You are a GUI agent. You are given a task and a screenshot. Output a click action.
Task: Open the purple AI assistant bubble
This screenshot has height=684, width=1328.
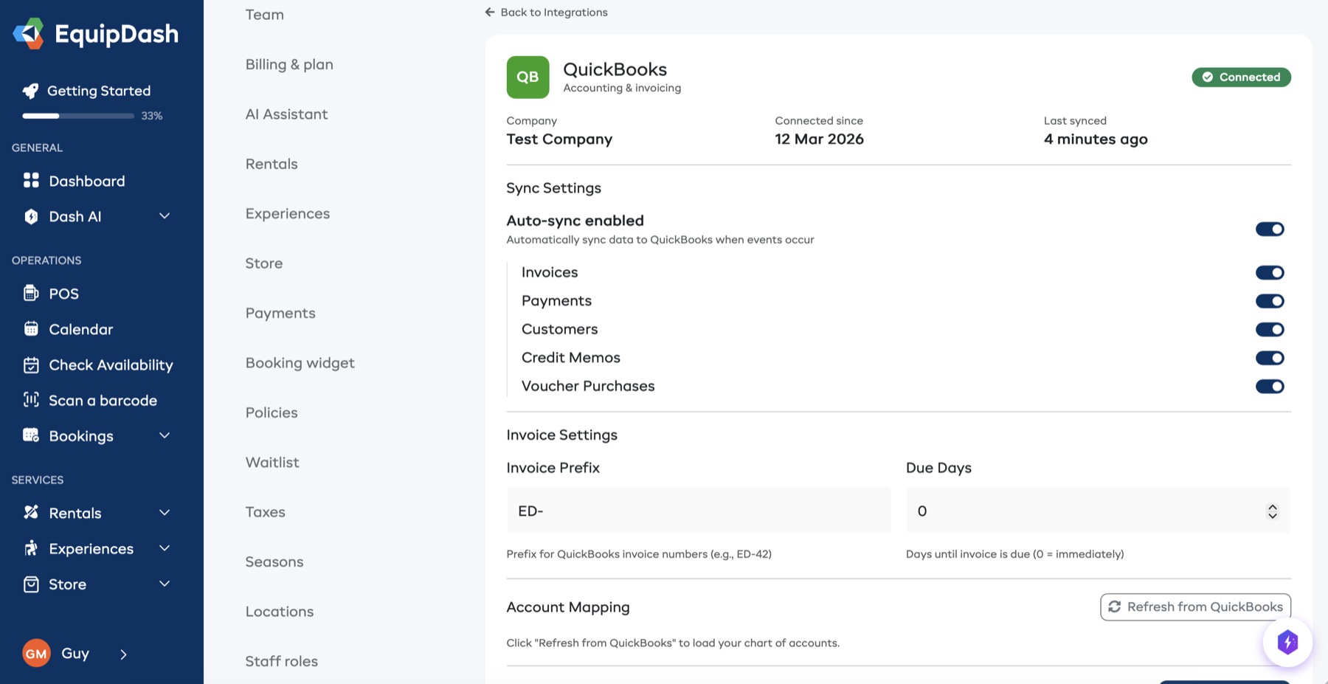[1287, 642]
